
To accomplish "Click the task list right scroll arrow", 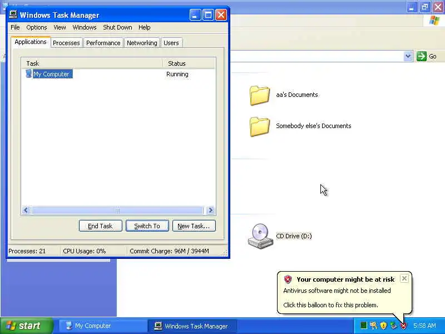I will [211, 210].
